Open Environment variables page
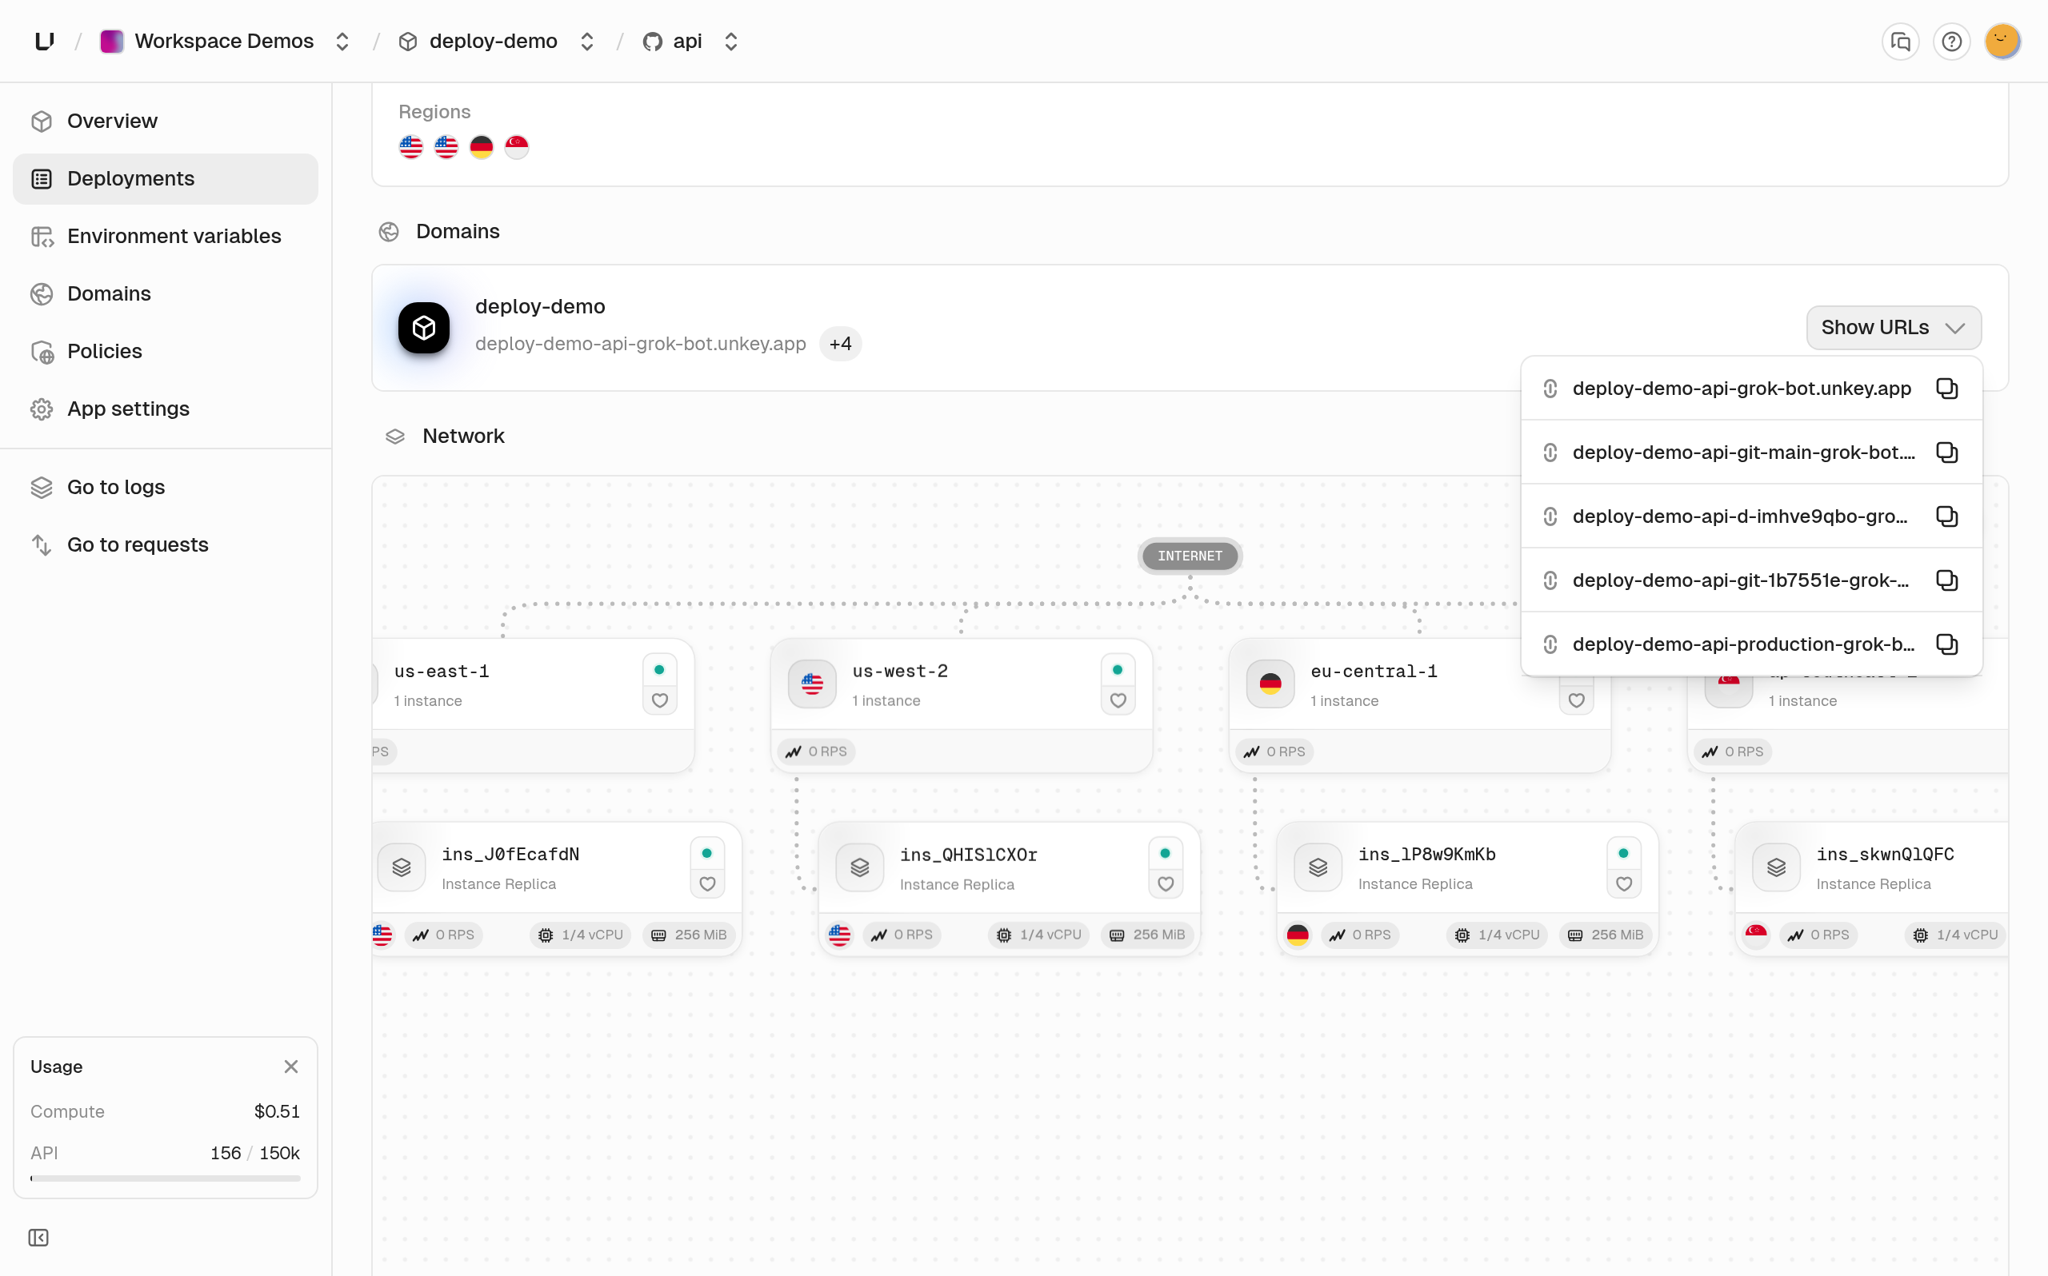Screen dimensions: 2048x1276 click(166, 235)
